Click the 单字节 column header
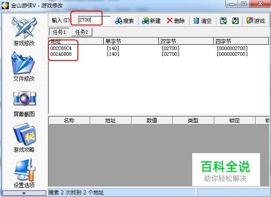Screen dimensions: 271x197 tap(131, 41)
